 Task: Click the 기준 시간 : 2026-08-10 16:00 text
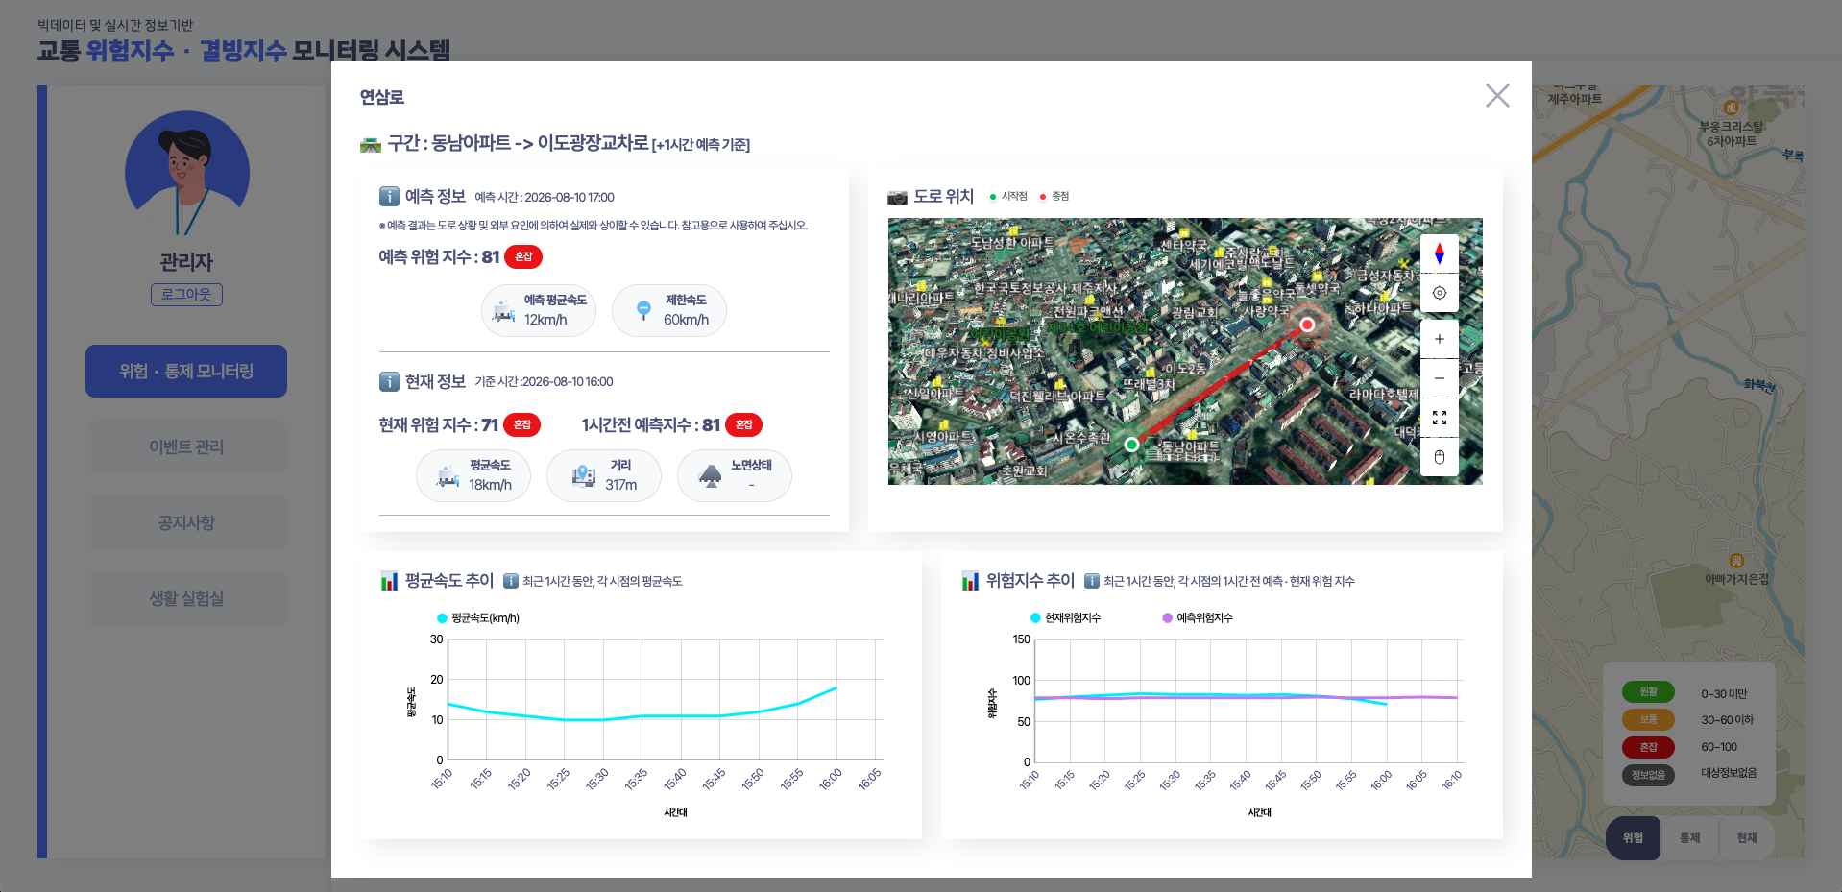point(544,382)
